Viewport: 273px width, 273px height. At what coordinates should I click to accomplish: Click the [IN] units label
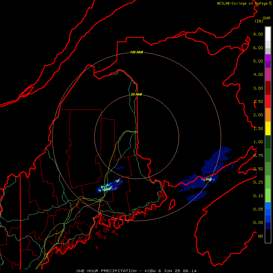[x=259, y=21]
